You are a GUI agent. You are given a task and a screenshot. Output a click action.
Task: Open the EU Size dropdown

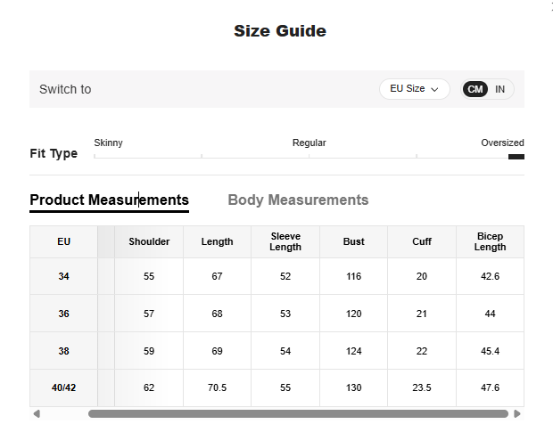(414, 89)
